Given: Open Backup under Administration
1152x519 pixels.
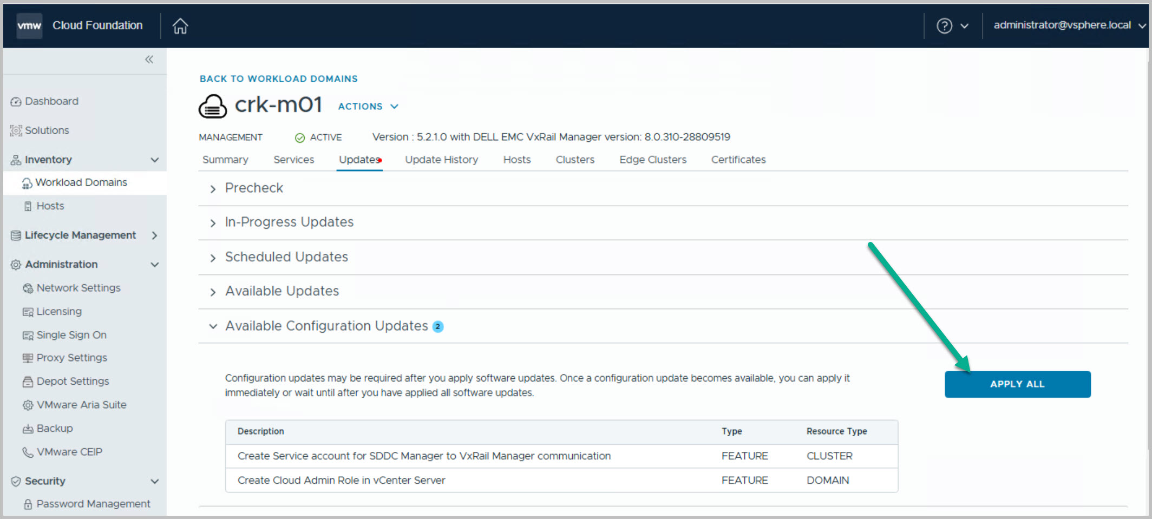Looking at the screenshot, I should tap(54, 429).
